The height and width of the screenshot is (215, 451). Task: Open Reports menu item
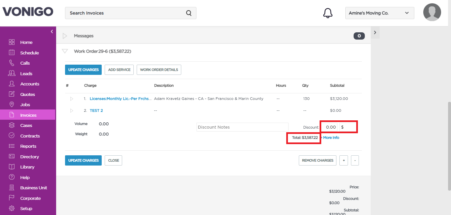[x=28, y=146]
